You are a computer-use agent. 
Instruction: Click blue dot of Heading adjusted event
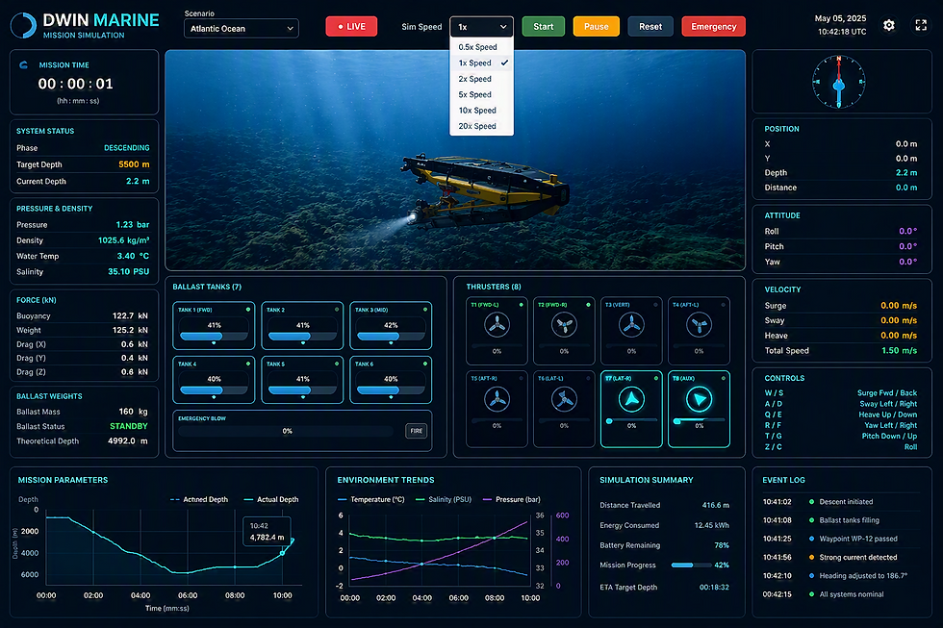coord(811,576)
